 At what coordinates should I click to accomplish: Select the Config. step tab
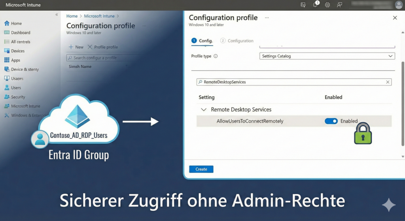click(x=202, y=41)
